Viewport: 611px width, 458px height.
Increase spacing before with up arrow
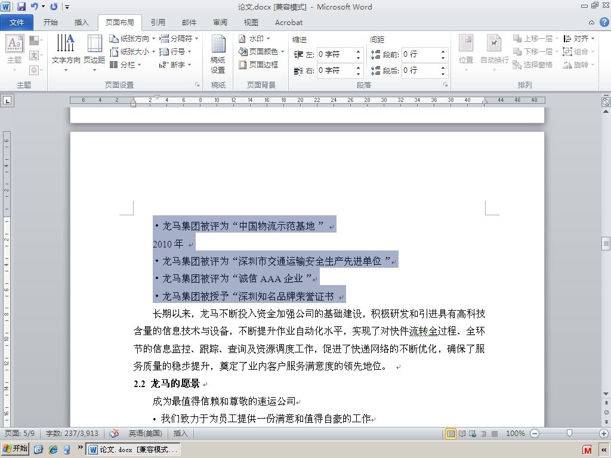click(x=443, y=51)
